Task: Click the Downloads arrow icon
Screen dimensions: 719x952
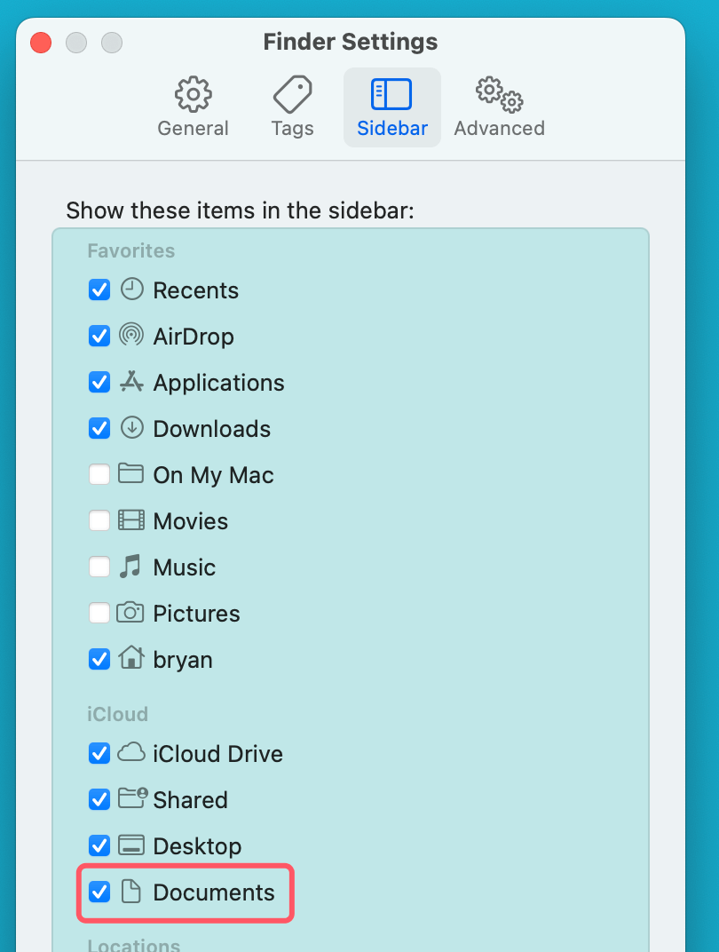Action: coord(130,428)
